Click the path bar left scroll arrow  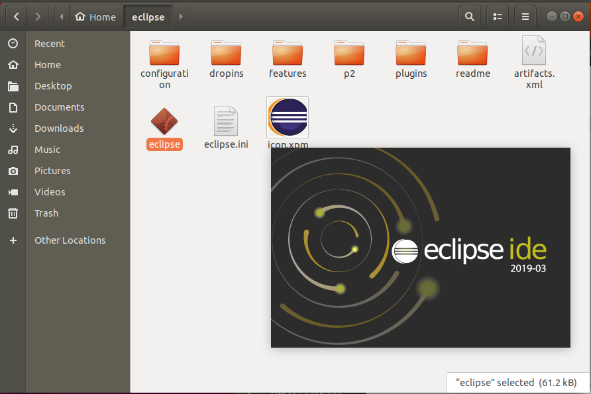[x=62, y=17]
